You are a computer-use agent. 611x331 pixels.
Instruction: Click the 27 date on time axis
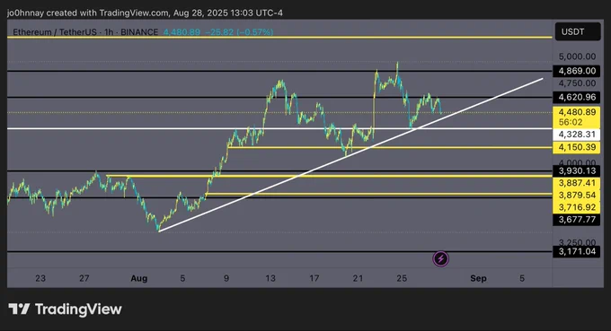84,278
